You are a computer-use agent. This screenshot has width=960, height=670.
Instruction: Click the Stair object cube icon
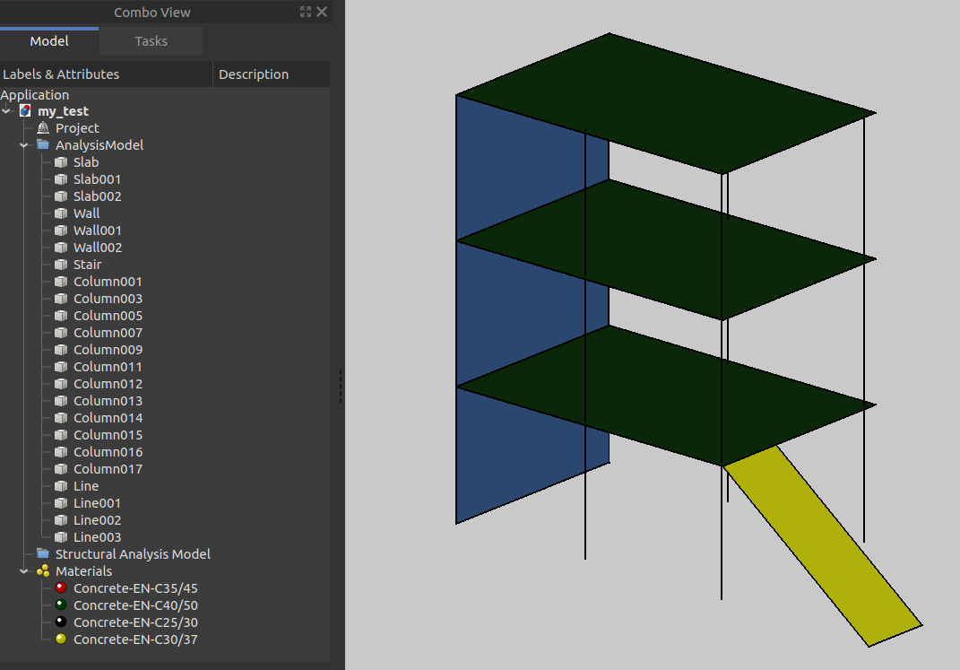click(x=61, y=265)
